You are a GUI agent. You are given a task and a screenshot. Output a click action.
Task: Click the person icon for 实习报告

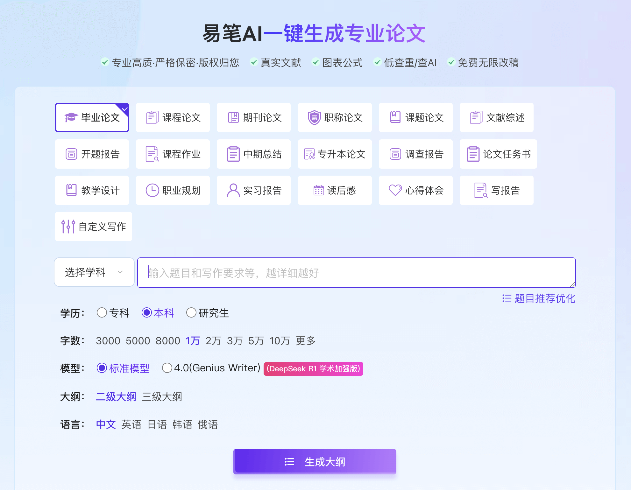(x=233, y=190)
